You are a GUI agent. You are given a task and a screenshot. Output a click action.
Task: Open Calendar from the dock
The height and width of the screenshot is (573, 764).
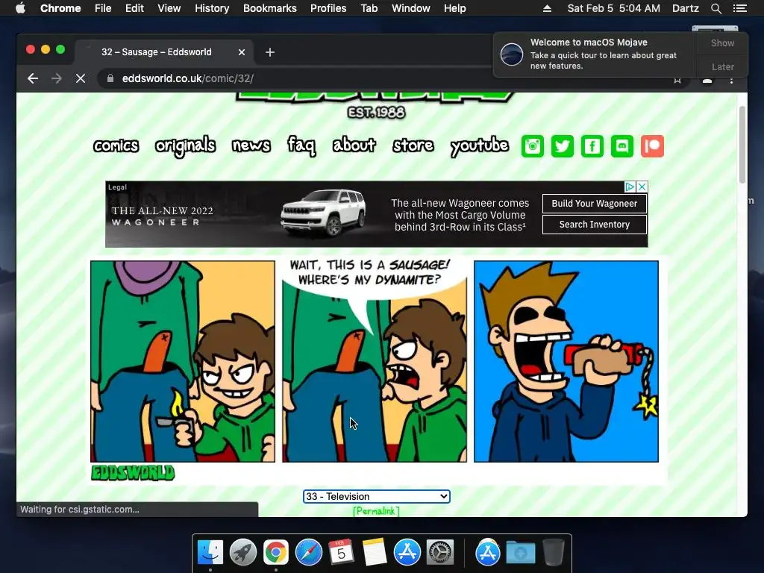click(341, 553)
